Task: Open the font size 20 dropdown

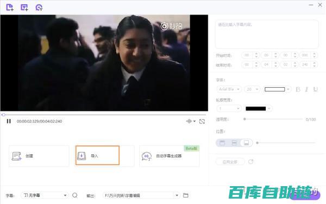Action: (252, 89)
